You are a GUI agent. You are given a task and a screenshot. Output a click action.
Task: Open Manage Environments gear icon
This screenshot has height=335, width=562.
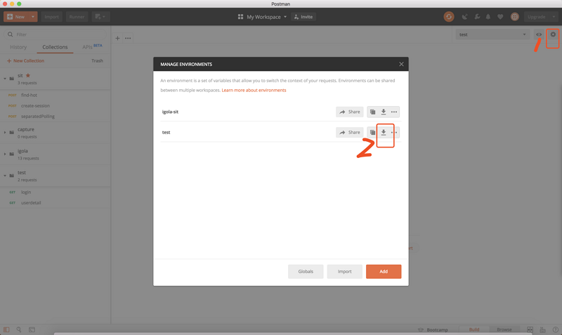[x=553, y=34]
